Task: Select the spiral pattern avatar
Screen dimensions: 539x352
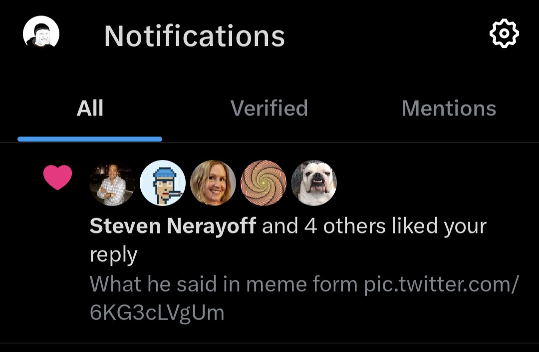Action: tap(264, 183)
